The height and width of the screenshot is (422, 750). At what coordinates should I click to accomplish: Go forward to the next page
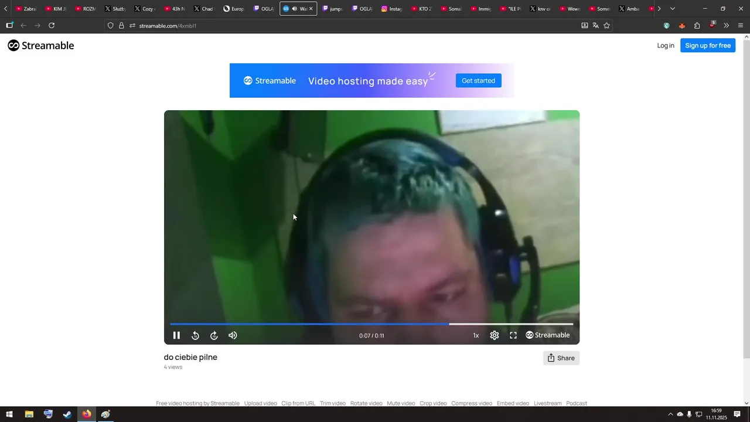37,25
